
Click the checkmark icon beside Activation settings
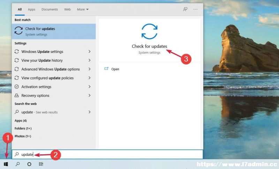click(x=17, y=86)
